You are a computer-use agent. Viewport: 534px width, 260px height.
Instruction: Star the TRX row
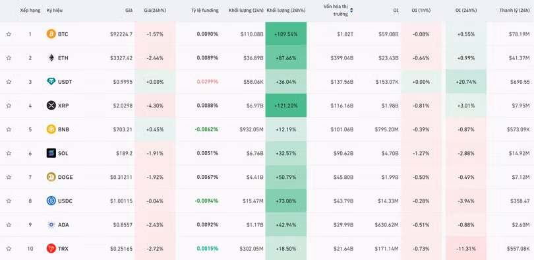pos(9,249)
